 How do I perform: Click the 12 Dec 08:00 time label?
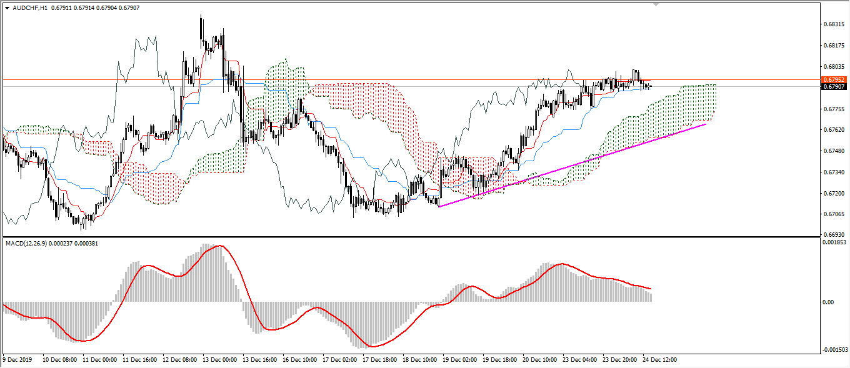click(x=180, y=361)
